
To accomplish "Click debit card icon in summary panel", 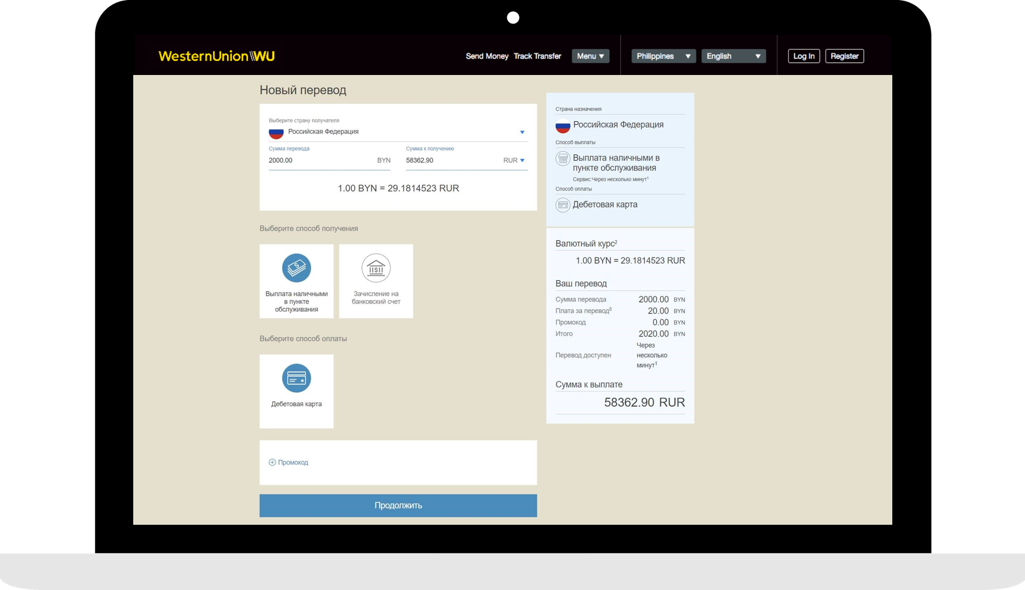I will (x=562, y=205).
